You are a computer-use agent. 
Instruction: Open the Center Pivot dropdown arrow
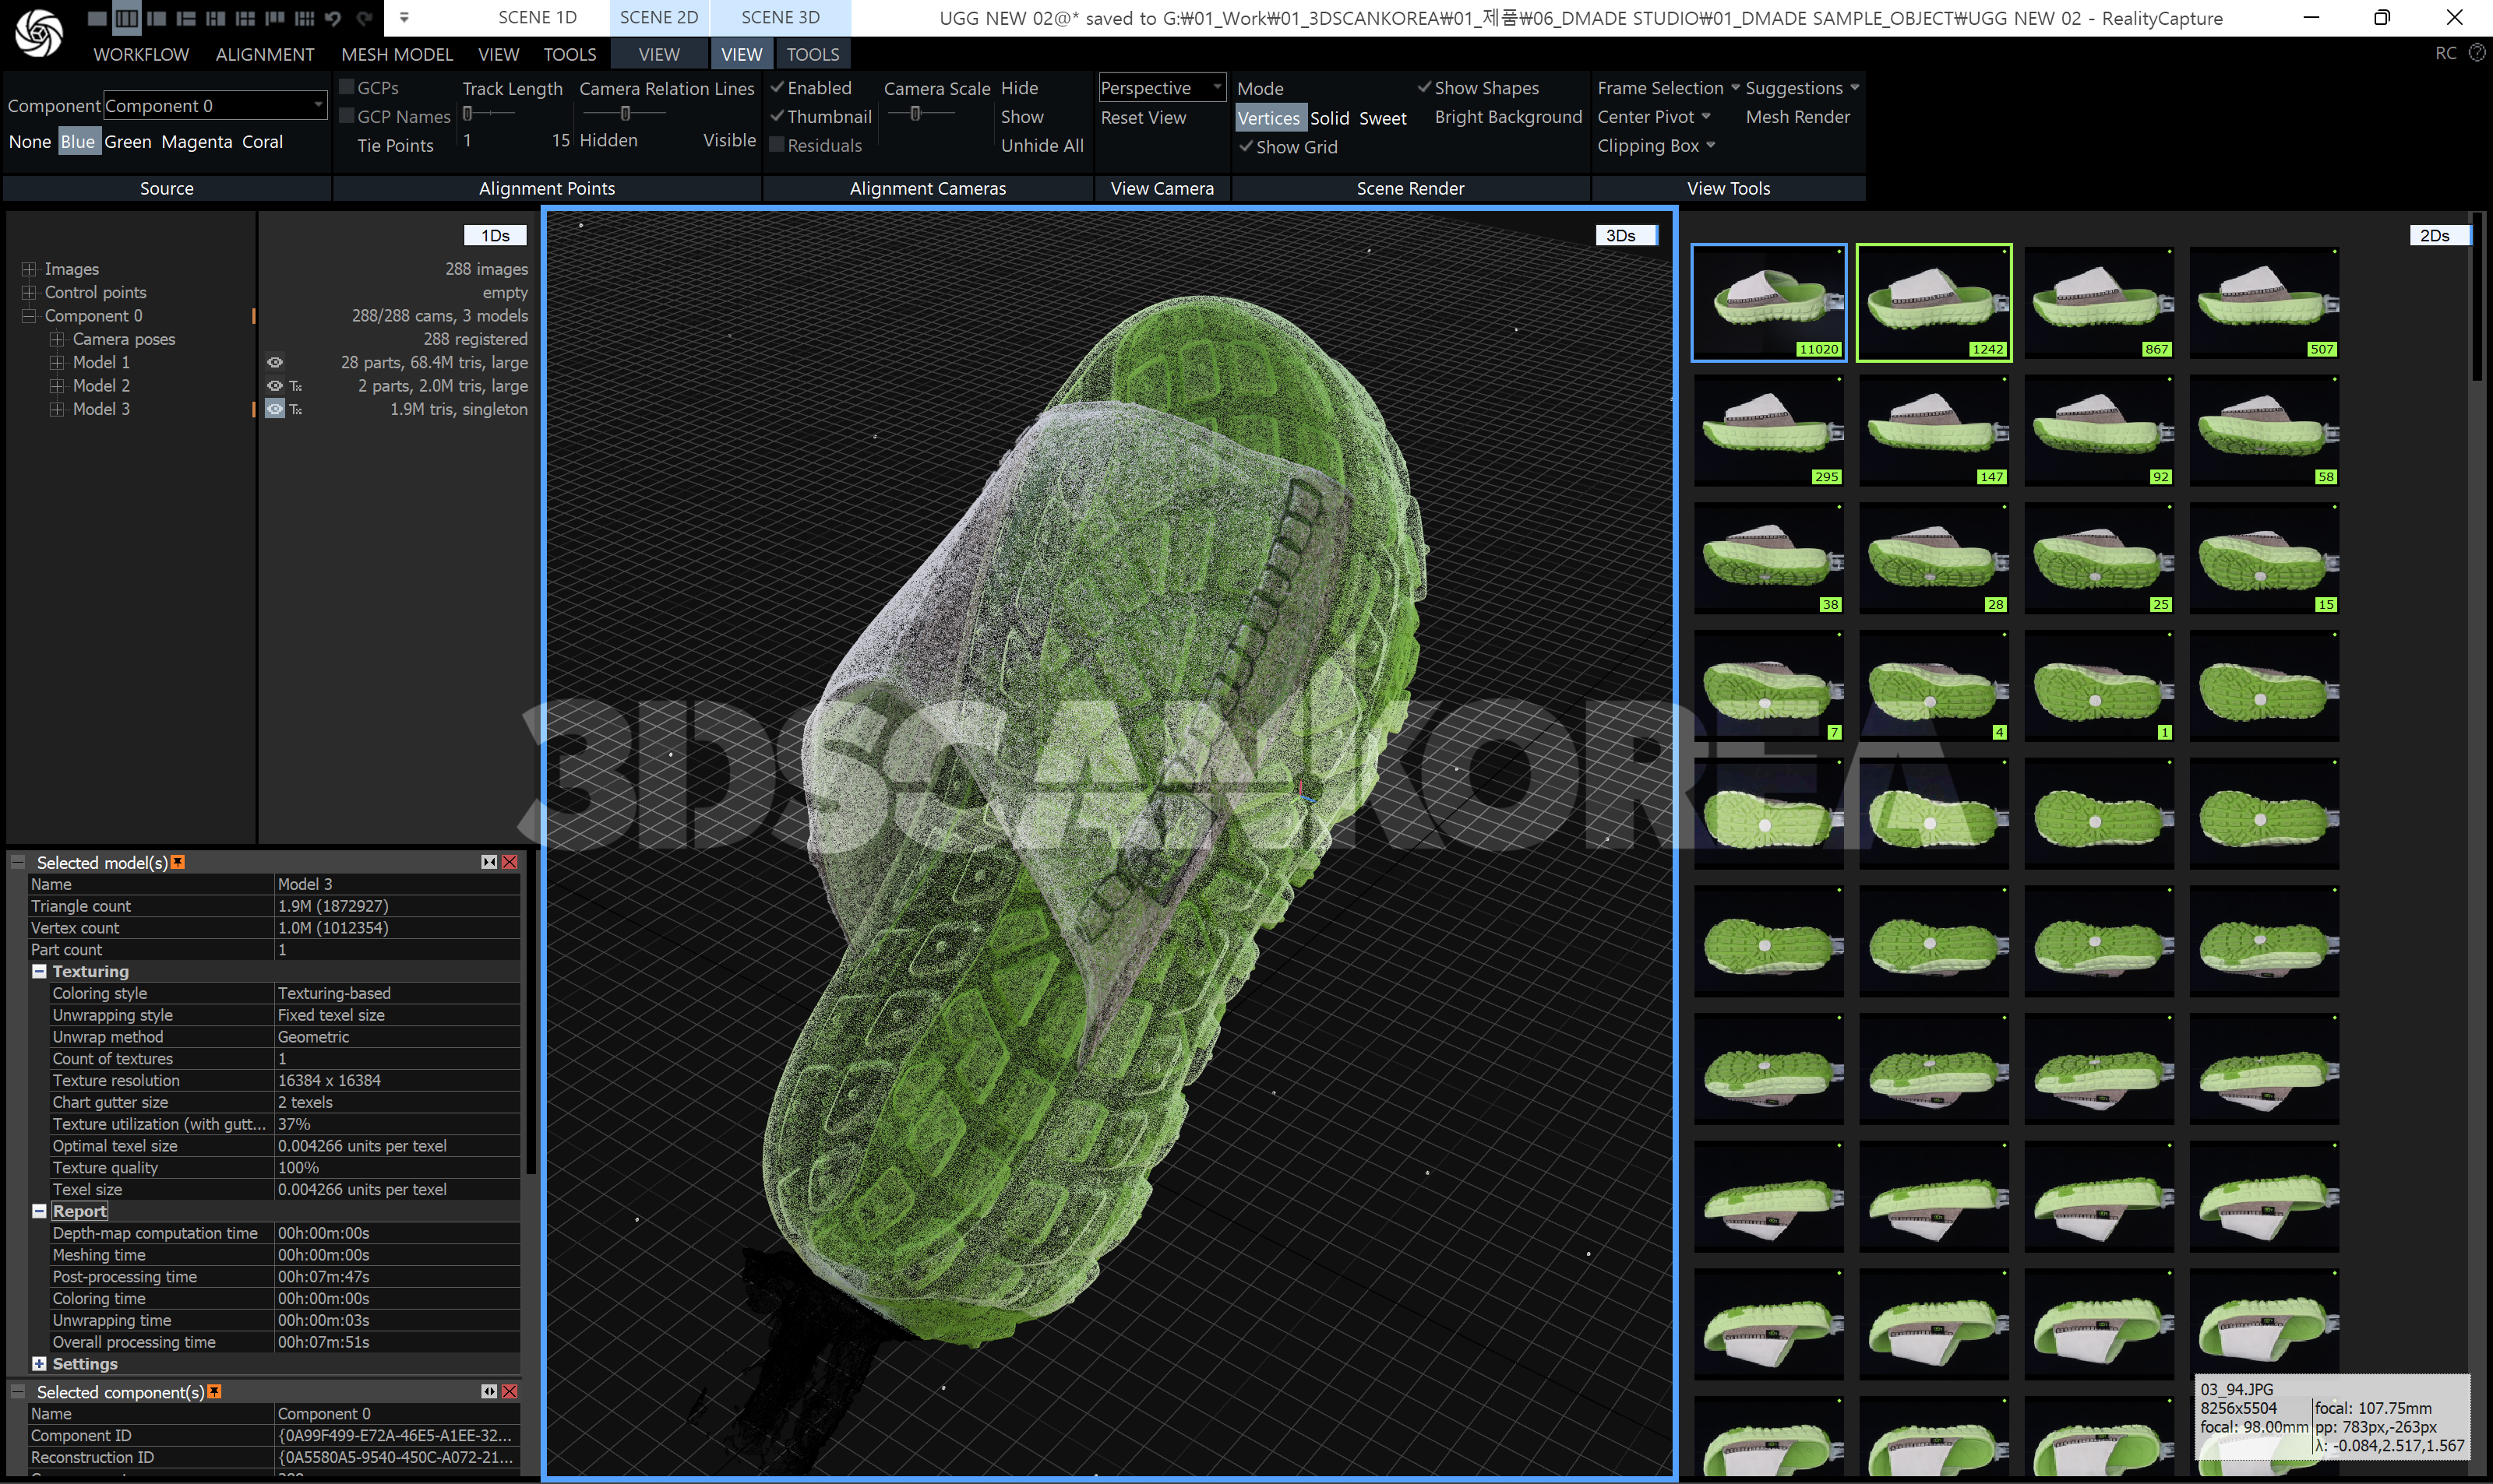(1705, 116)
